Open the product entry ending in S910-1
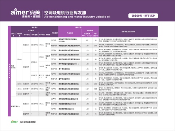Screen dimensions: 175x131 click(x=69, y=64)
